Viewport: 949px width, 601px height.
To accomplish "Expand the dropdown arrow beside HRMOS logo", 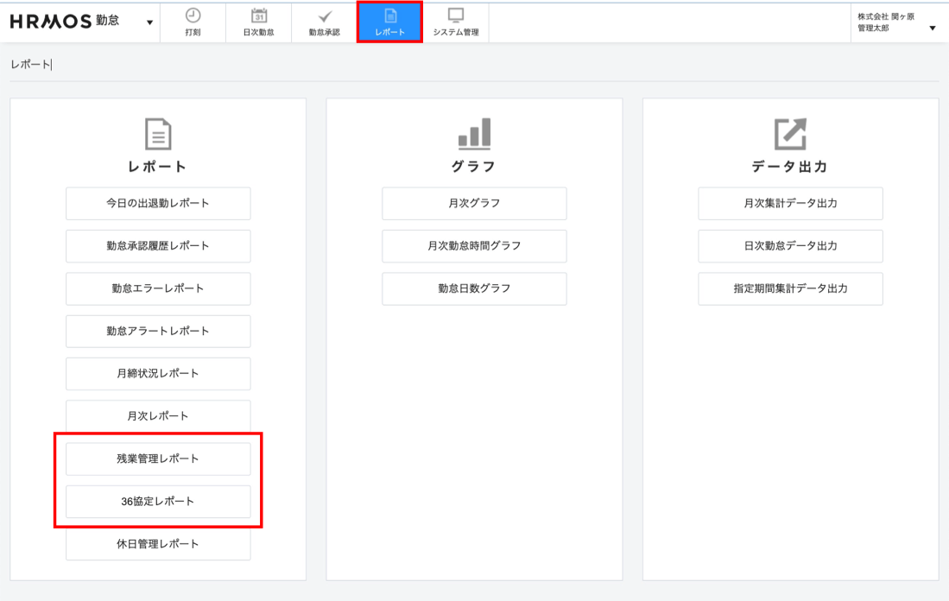I will [151, 22].
